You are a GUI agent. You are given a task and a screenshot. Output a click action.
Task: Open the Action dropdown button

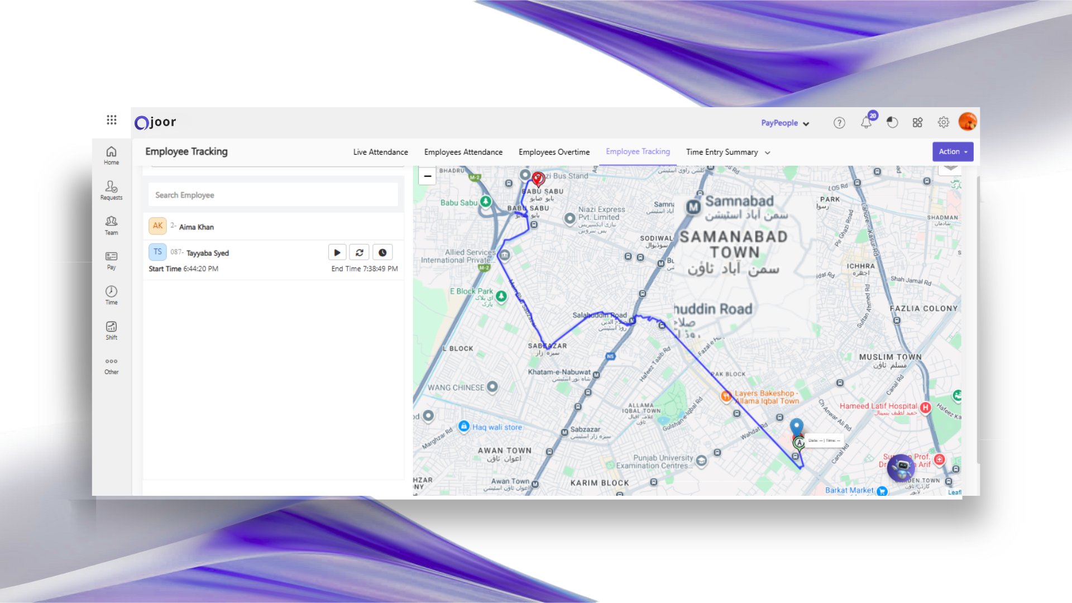click(953, 151)
